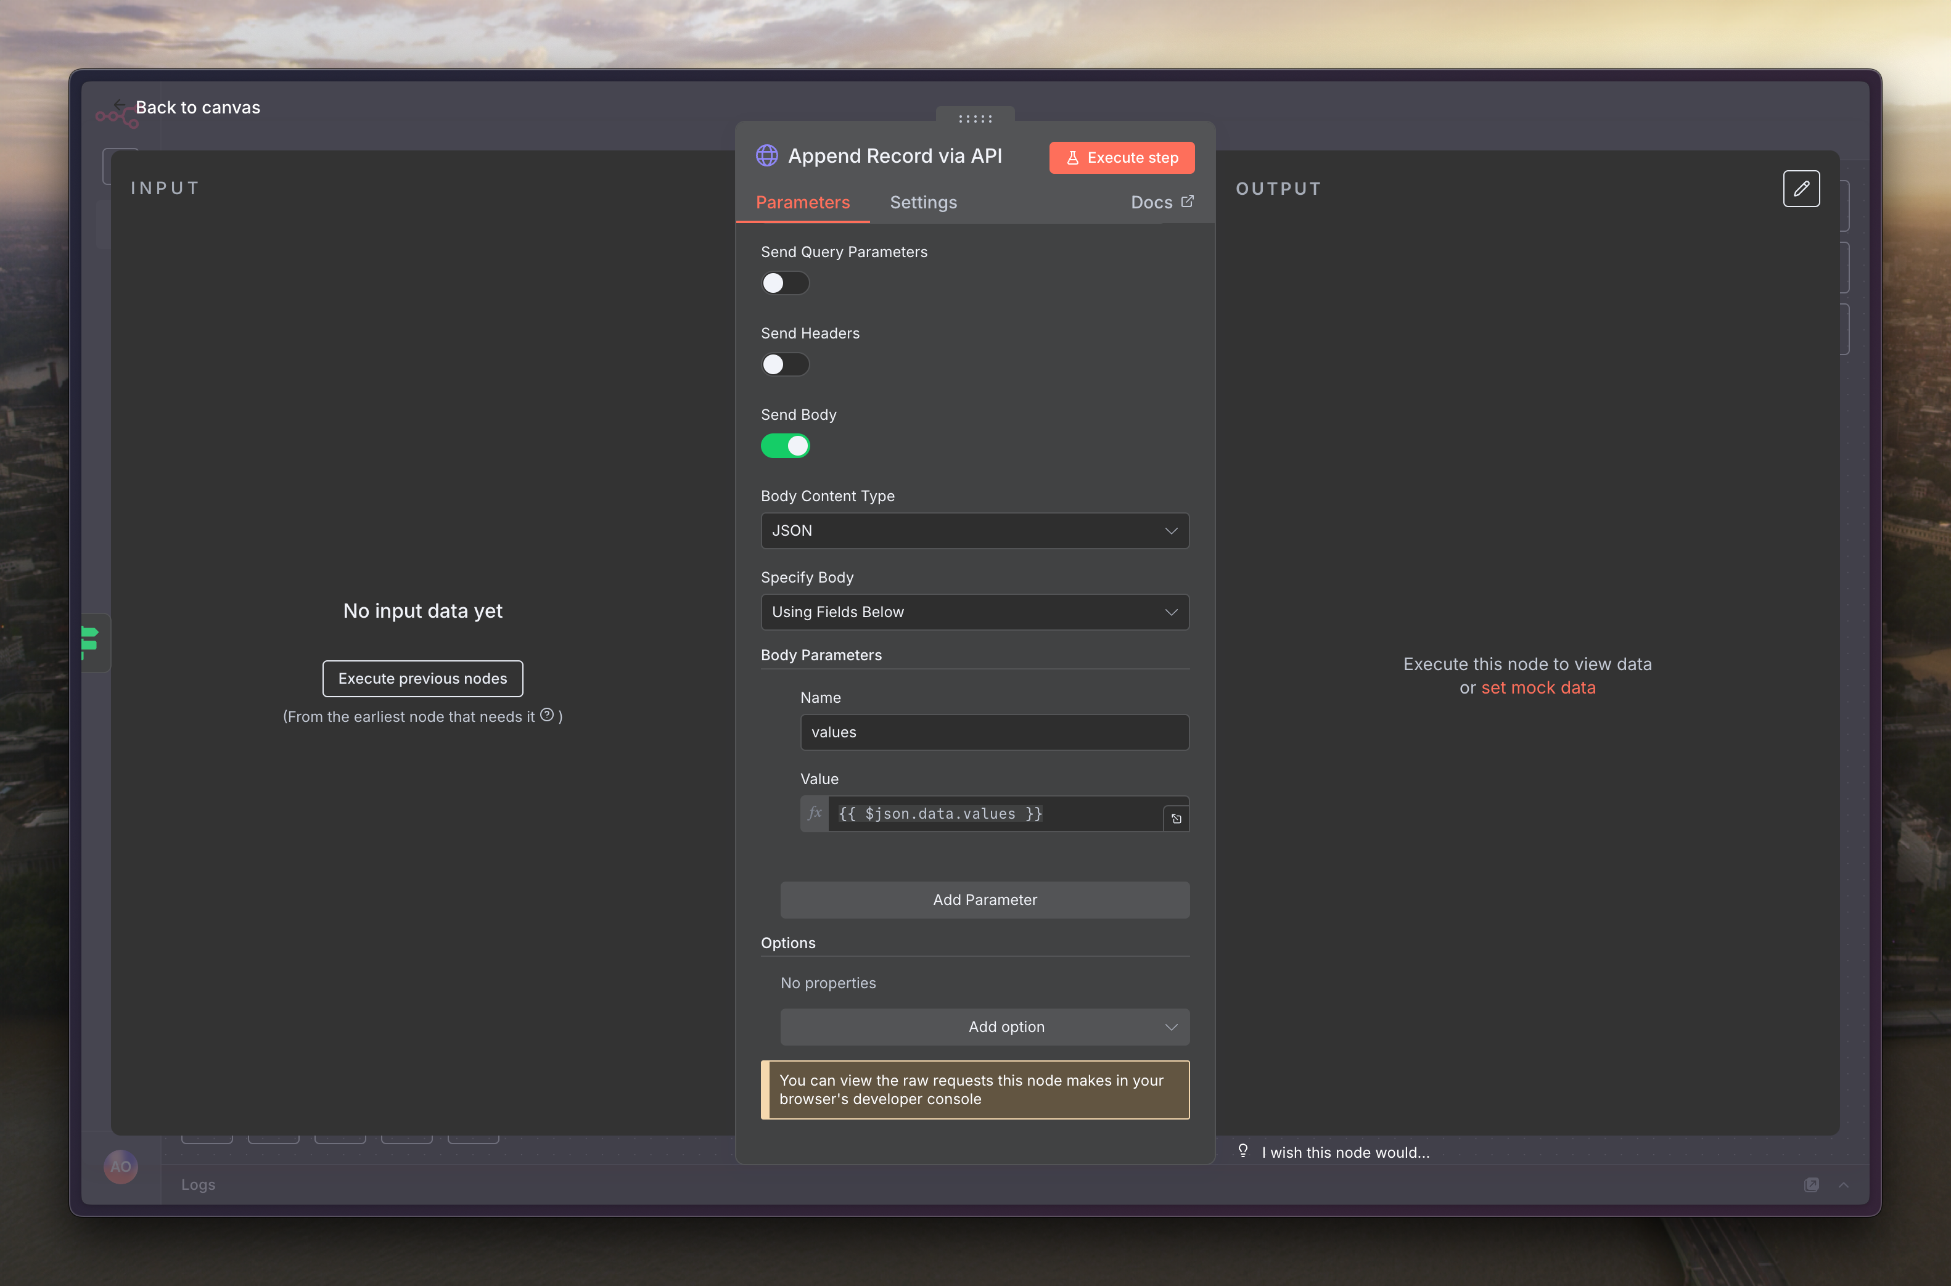Click the lightbulb feedback icon

pyautogui.click(x=1242, y=1150)
